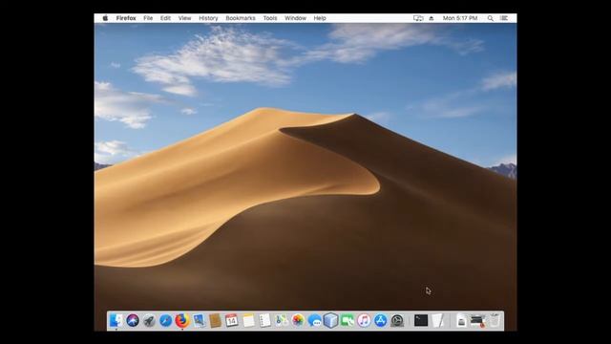The height and width of the screenshot is (344, 611).
Task: Open the View menu
Action: [184, 18]
